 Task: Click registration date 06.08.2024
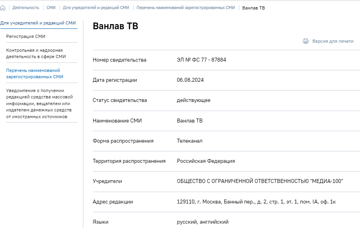point(190,80)
